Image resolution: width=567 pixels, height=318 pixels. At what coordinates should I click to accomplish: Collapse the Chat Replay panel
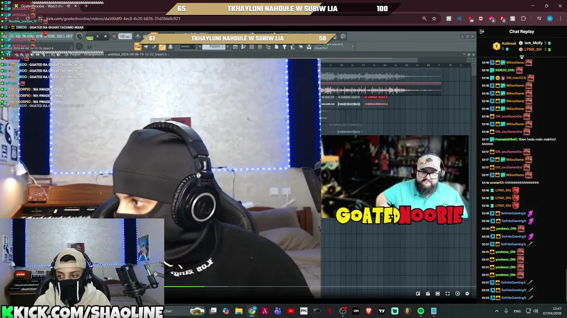click(482, 31)
